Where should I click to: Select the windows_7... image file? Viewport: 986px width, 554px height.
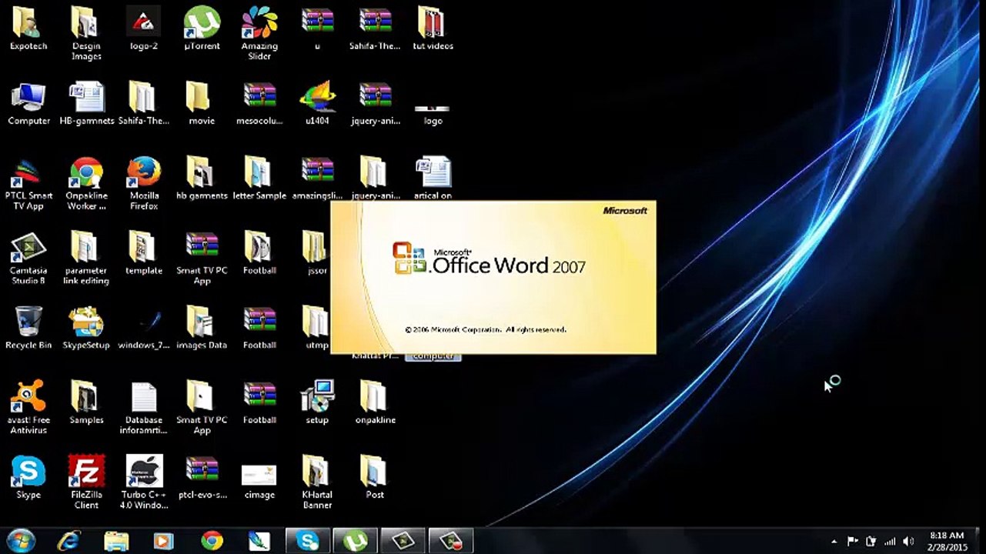[144, 328]
